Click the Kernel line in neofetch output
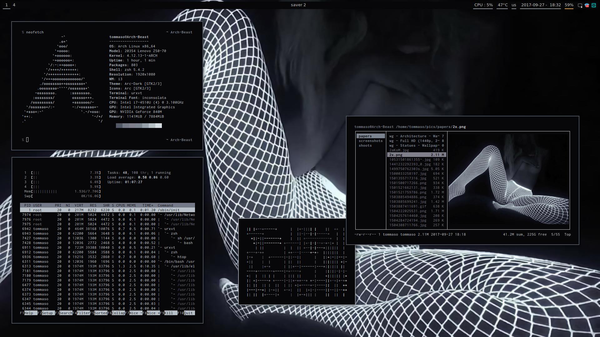Image resolution: width=600 pixels, height=337 pixels. pyautogui.click(x=133, y=56)
